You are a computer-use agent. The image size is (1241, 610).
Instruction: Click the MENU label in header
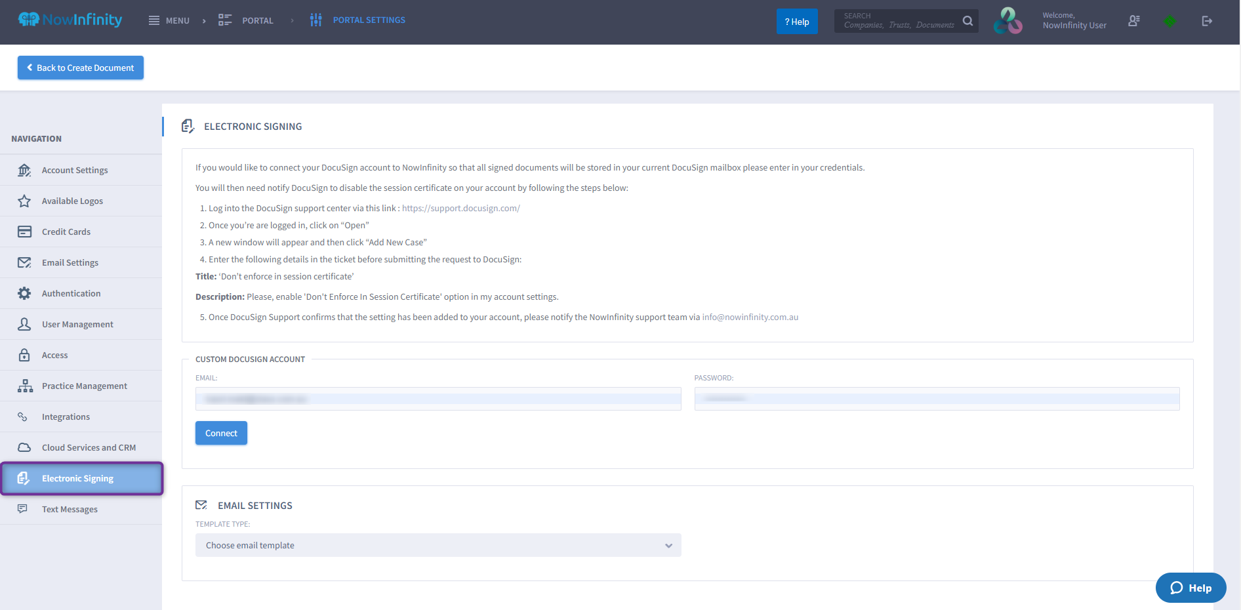click(x=178, y=21)
